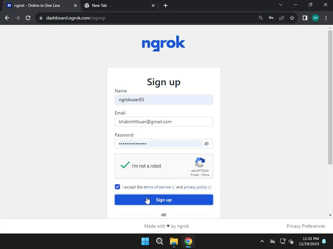Open the browser side panel
This screenshot has height=249, width=333.
coord(305,18)
